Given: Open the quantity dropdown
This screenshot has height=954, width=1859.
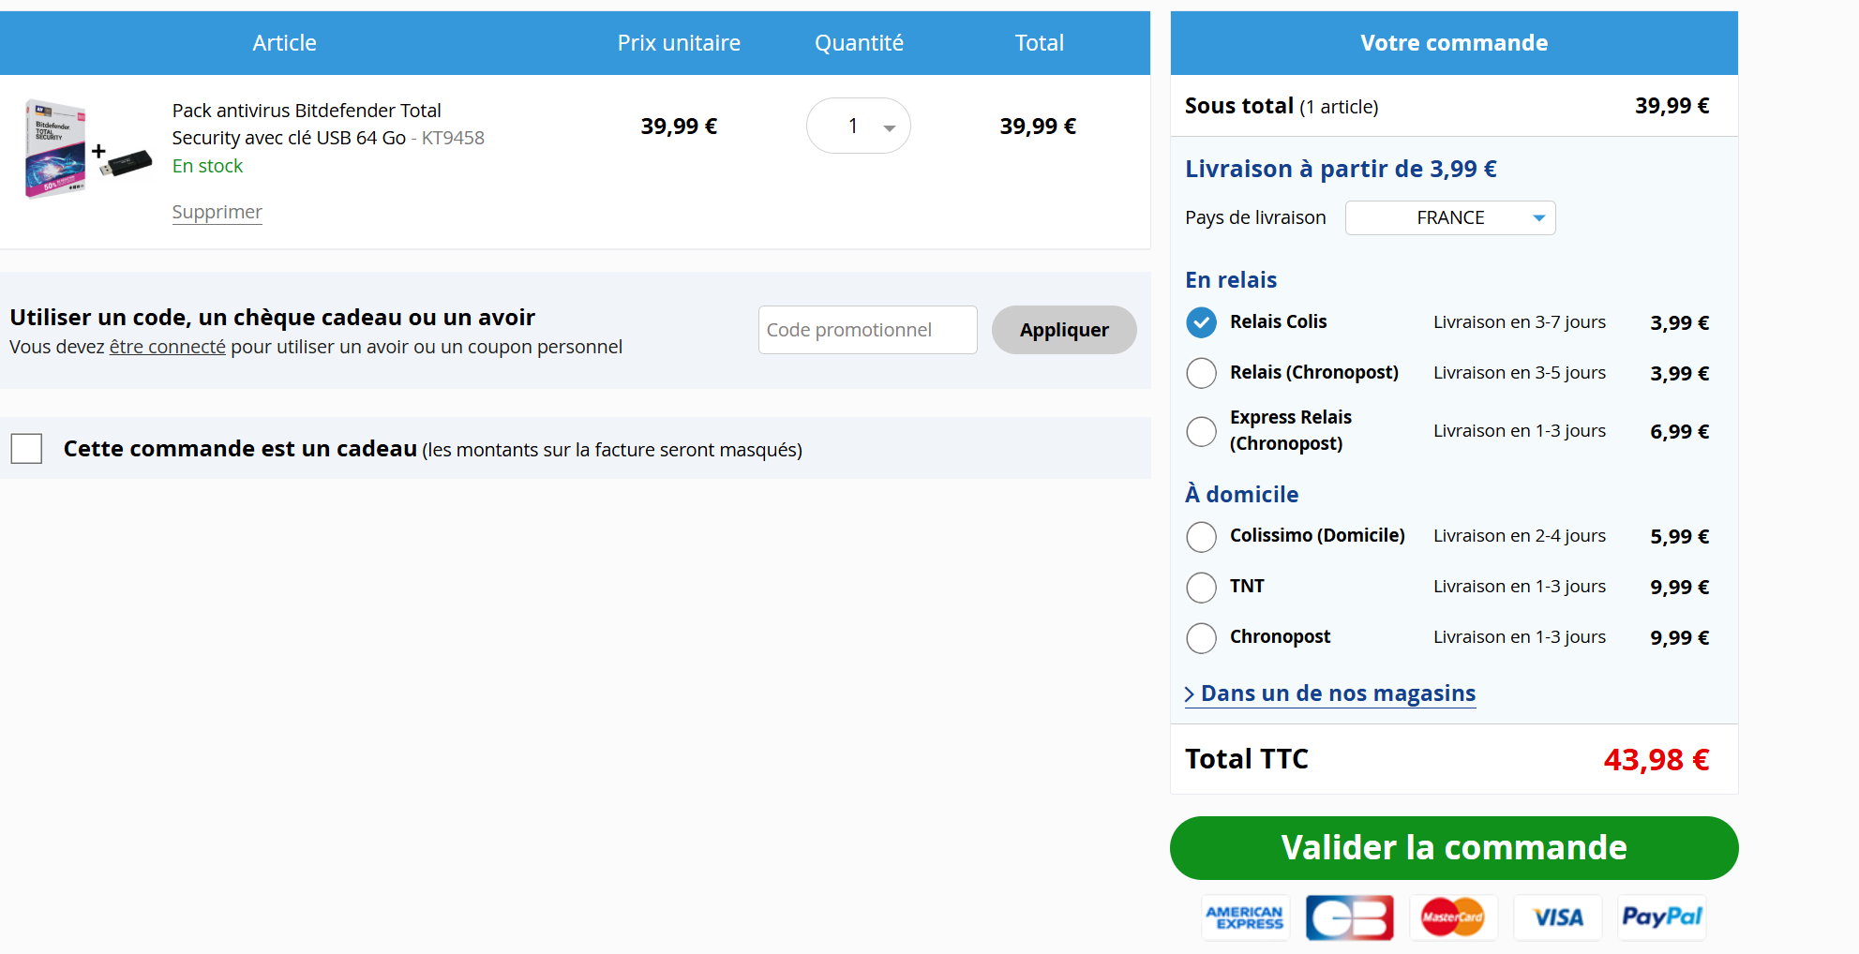Looking at the screenshot, I should coord(858,127).
